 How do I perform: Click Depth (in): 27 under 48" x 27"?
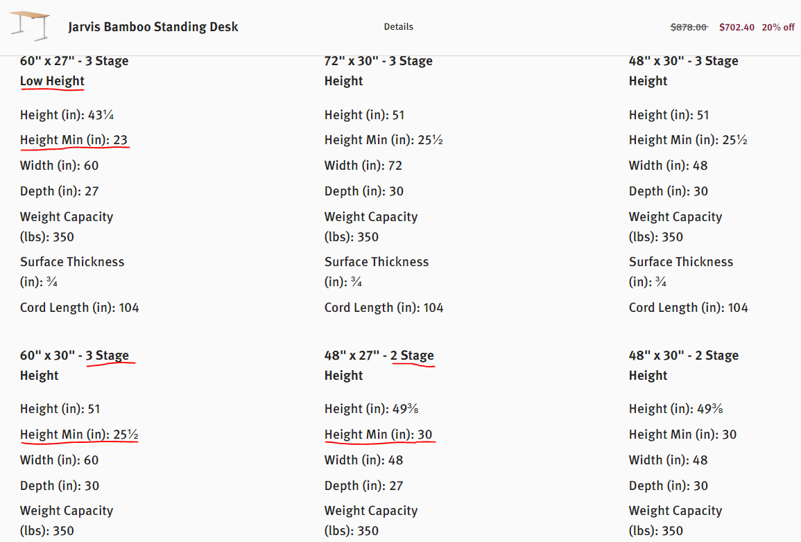coord(363,486)
